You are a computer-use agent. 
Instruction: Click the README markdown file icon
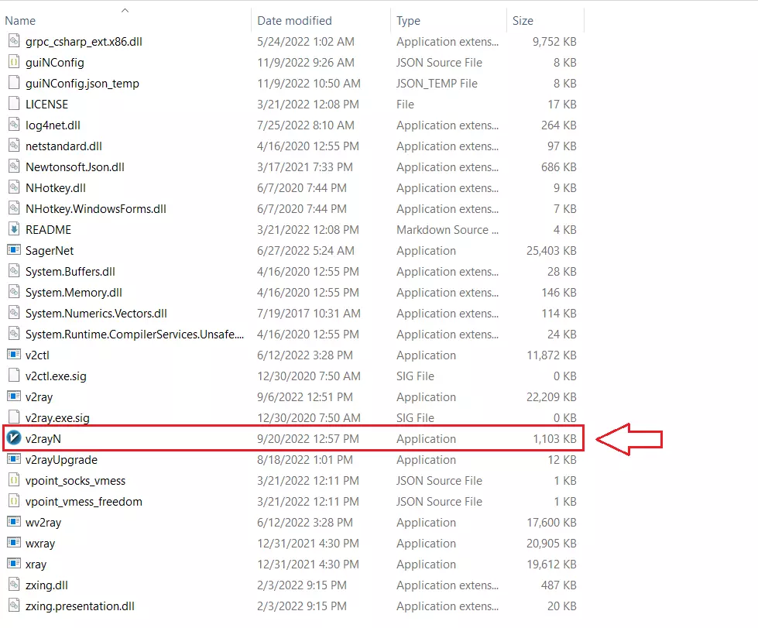pos(13,229)
